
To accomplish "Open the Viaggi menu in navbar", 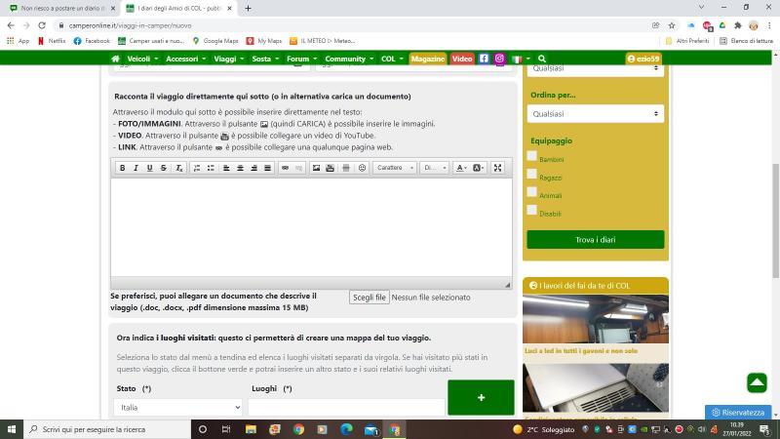I will [228, 59].
